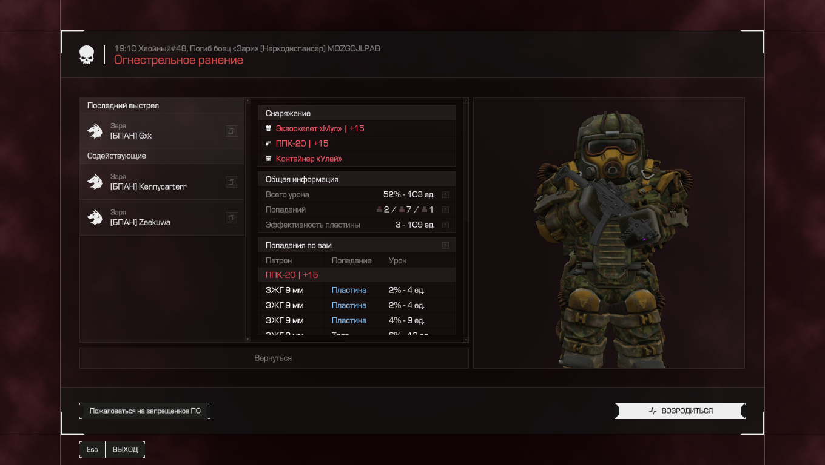Viewport: 825px width, 465px height.
Task: Open help hint for Эффективность пластины row
Action: (x=445, y=225)
